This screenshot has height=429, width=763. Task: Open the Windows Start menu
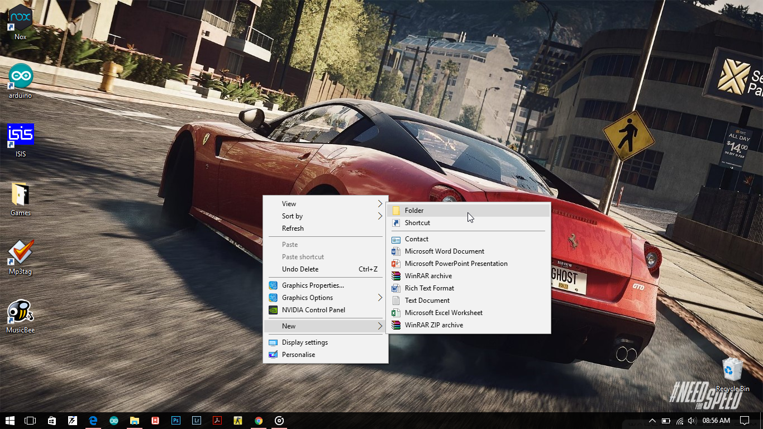click(9, 421)
